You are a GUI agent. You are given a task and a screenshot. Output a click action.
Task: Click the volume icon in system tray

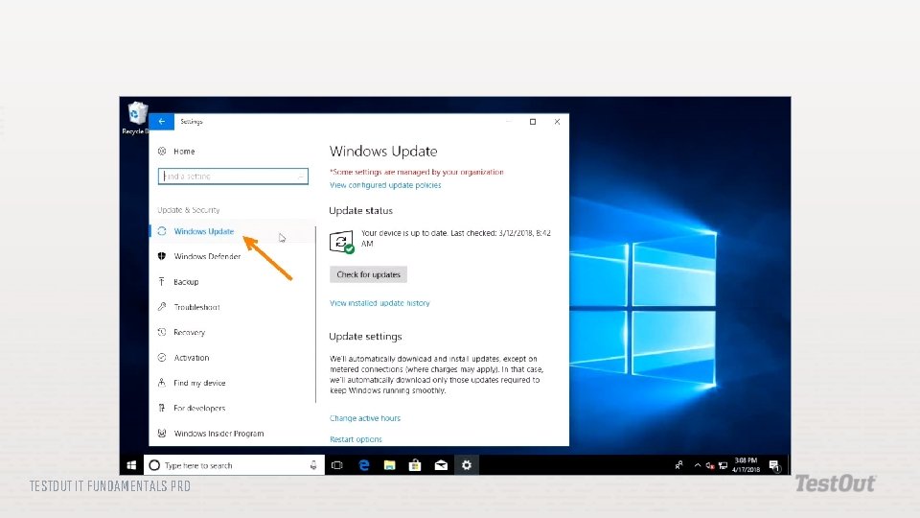[x=710, y=466]
